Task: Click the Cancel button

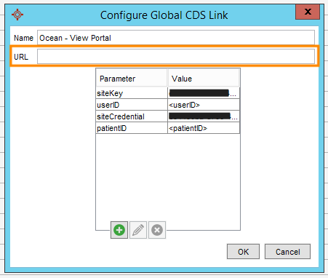Action: pos(287,252)
